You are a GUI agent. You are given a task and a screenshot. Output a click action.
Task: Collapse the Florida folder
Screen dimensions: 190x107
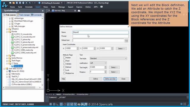click(7, 32)
